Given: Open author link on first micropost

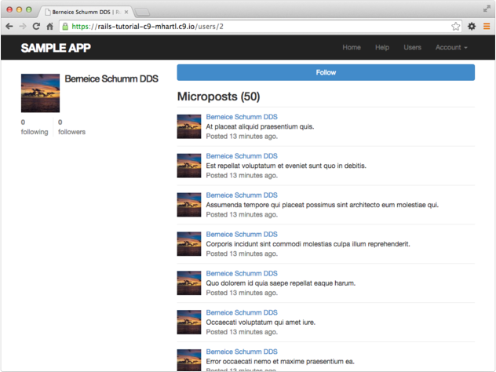Looking at the screenshot, I should tap(241, 117).
